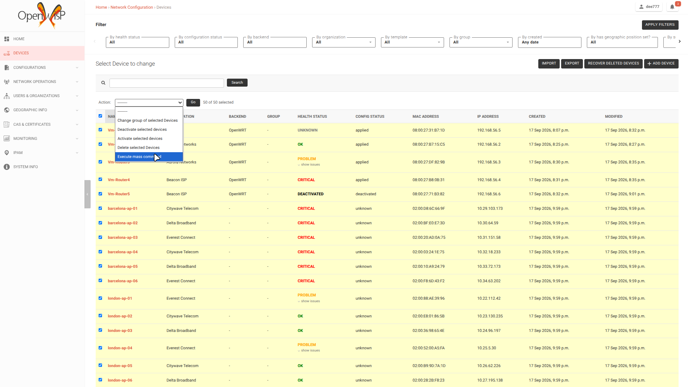This screenshot has height=387, width=688.
Task: Open the notifications bell icon
Action: point(672,7)
